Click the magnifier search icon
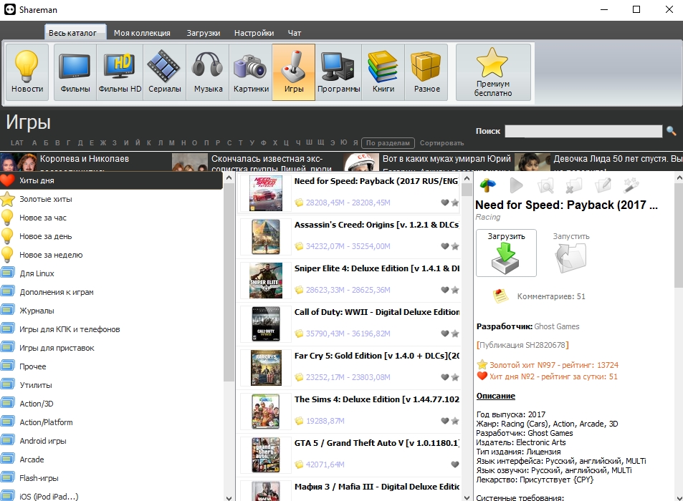This screenshot has width=683, height=501. tap(672, 130)
